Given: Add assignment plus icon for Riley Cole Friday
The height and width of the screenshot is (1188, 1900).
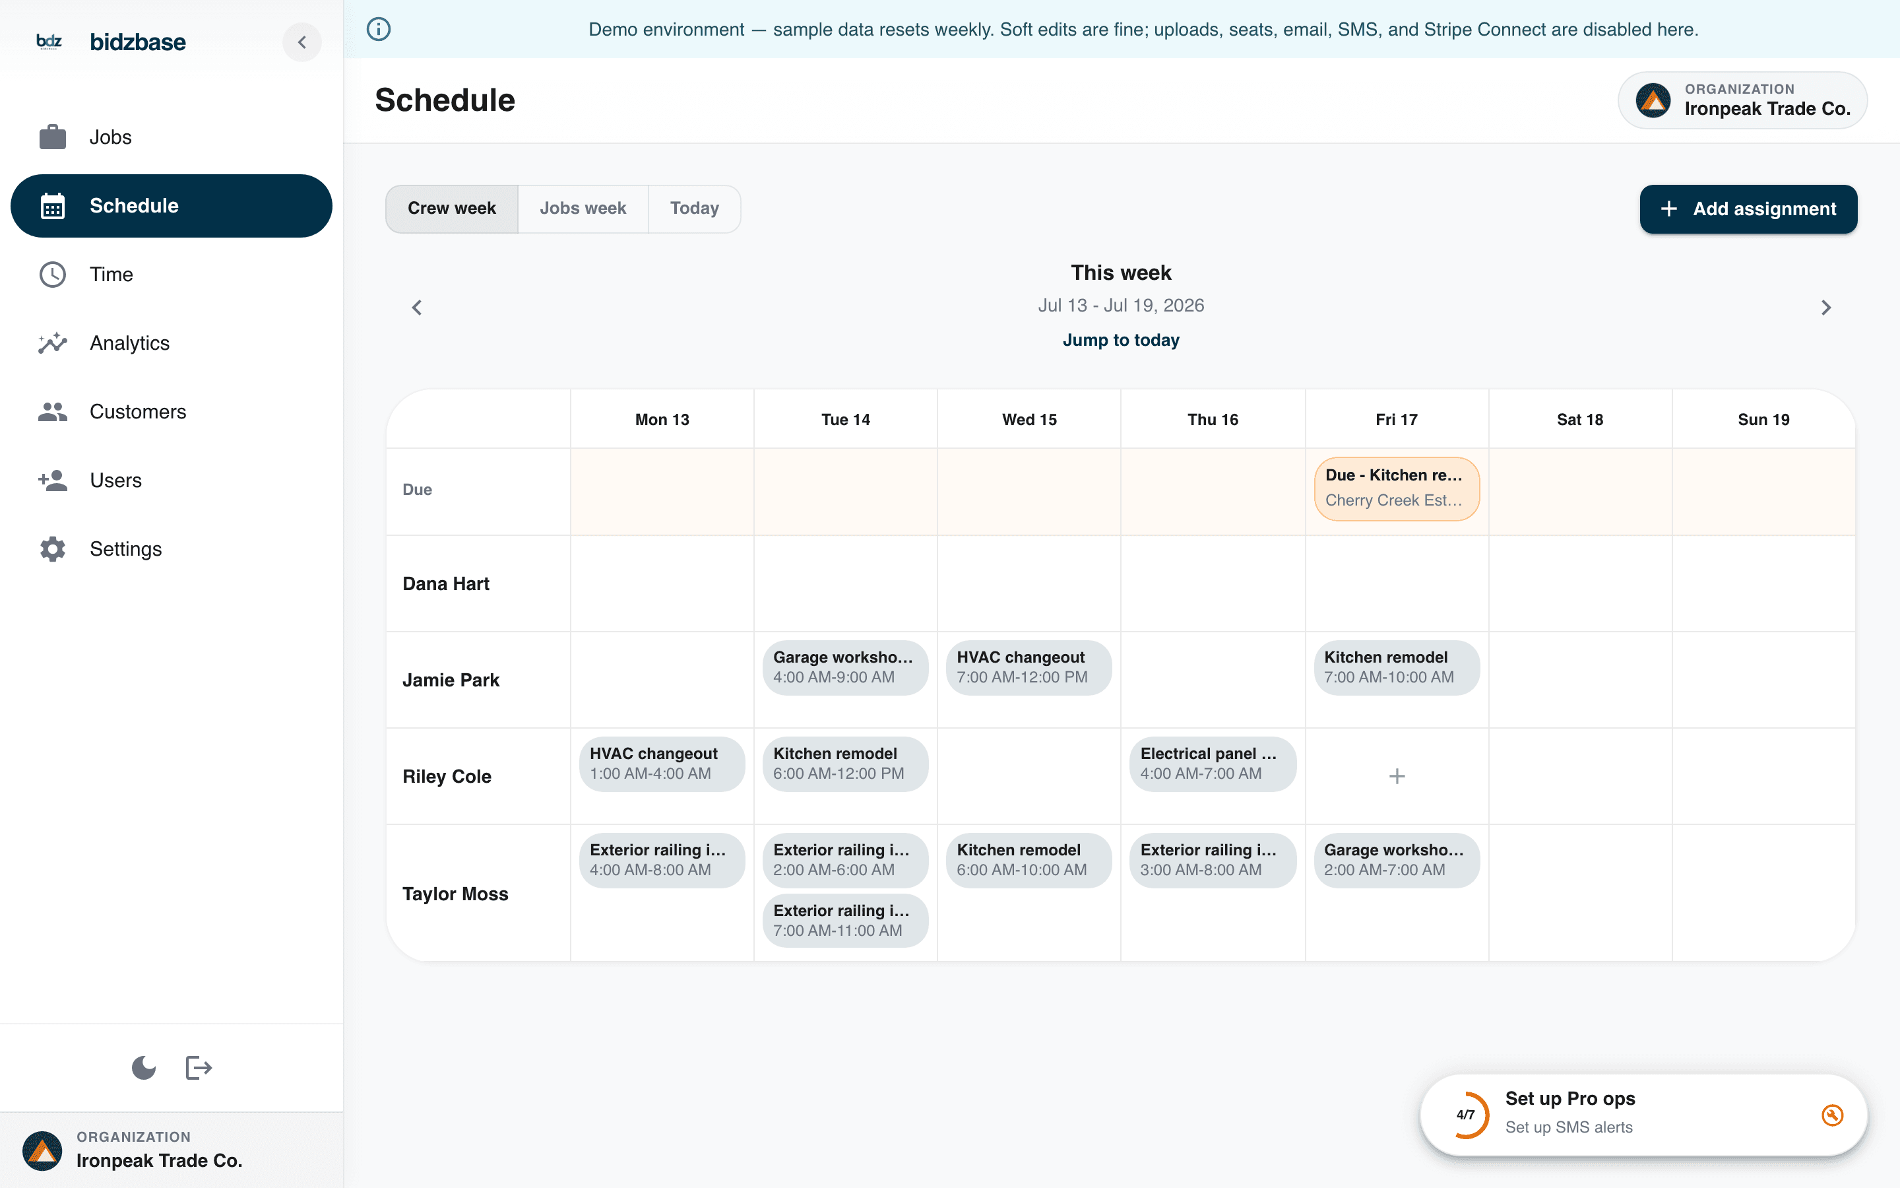Looking at the screenshot, I should (x=1397, y=776).
